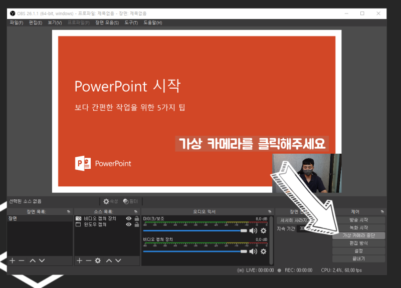Open the 도움말(H) menu
Screen dimensions: 401x288
tap(152, 23)
